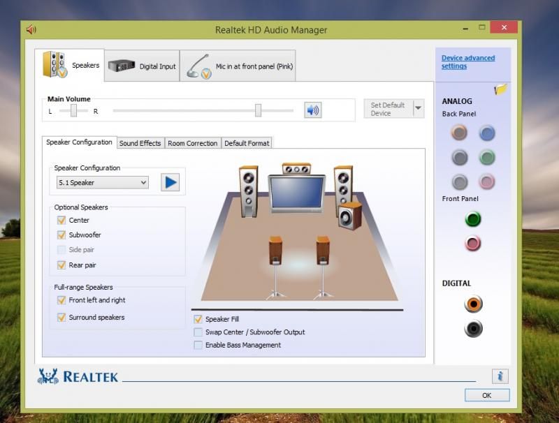Open the information button
The width and height of the screenshot is (559, 423).
coord(500,376)
